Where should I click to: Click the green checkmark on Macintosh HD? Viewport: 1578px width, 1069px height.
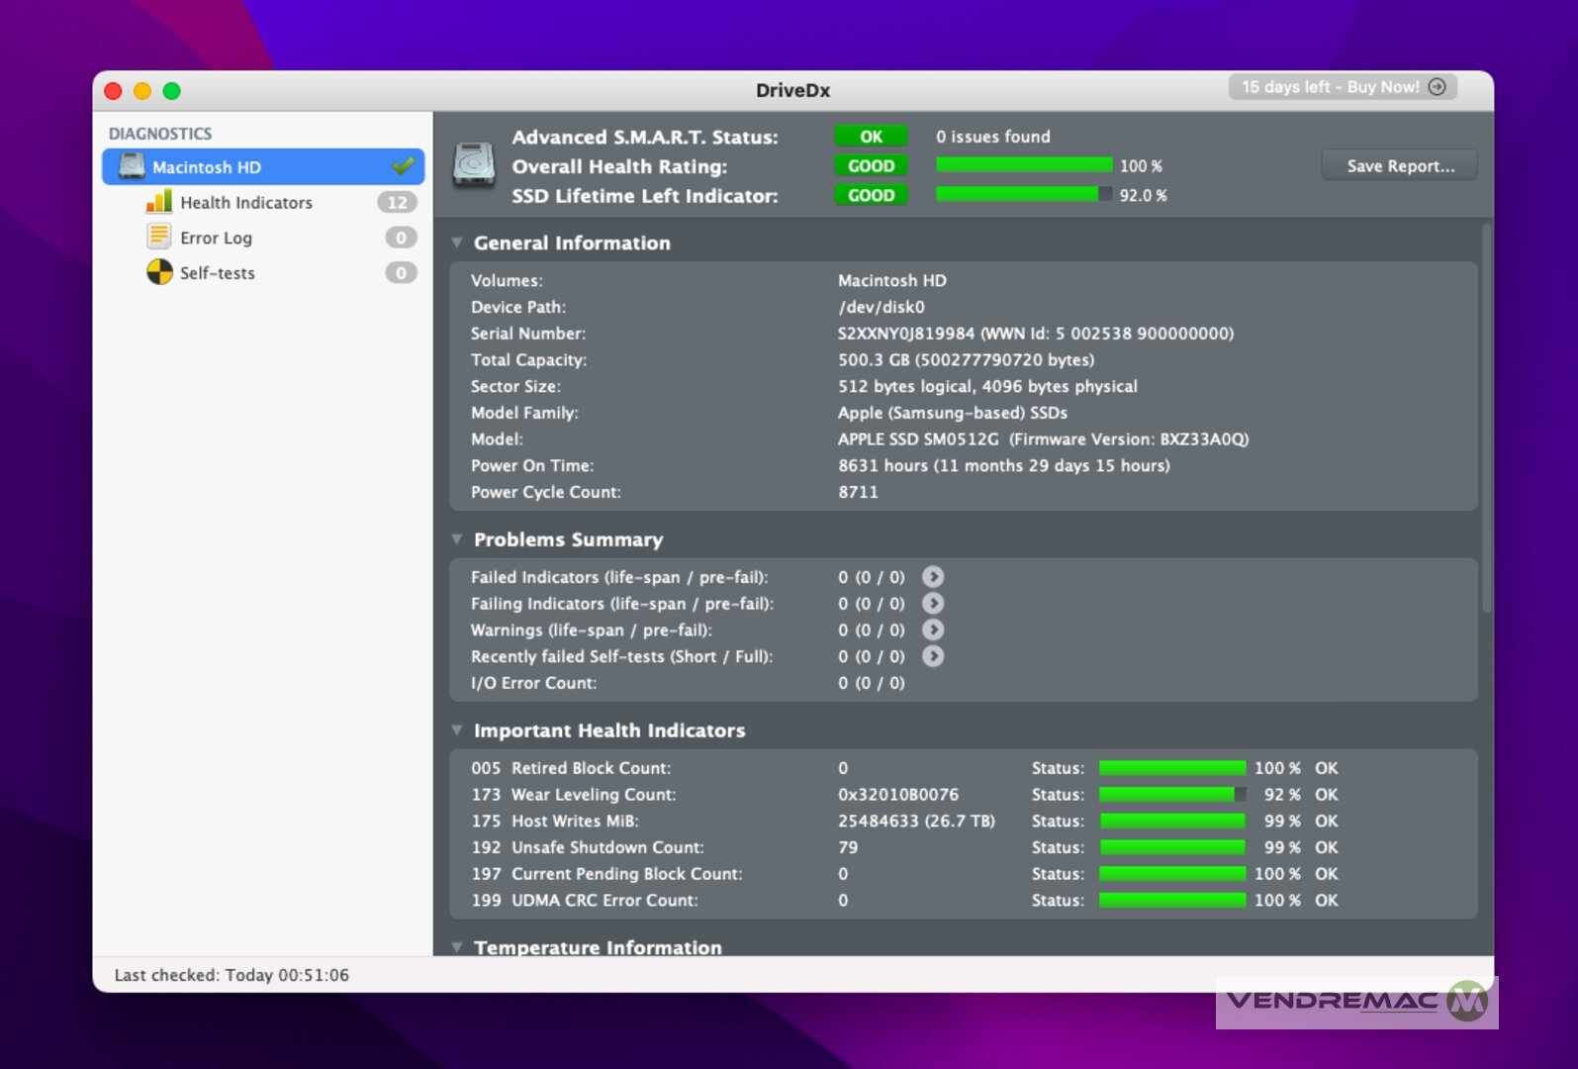(403, 165)
